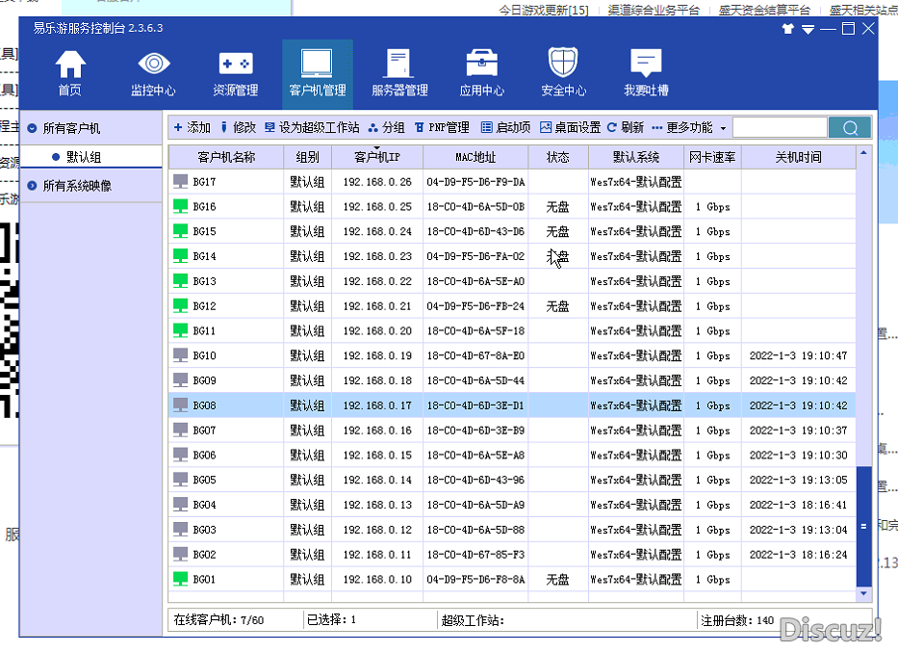
Task: Open 资源管理 gamepad icon
Action: pos(236,63)
